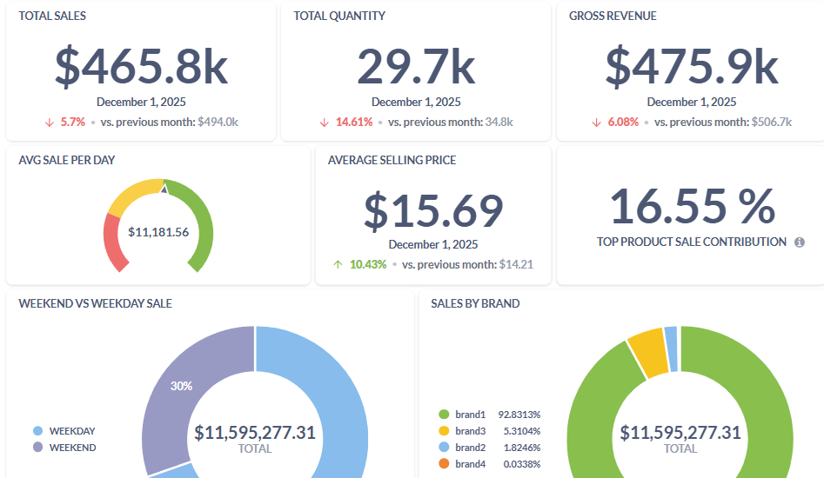
Task: Click the red down arrow in Total Quantity card
Action: tap(323, 123)
